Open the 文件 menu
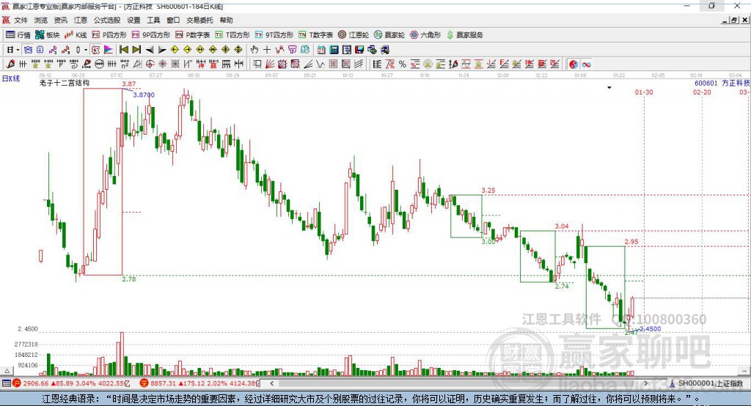This screenshot has height=406, width=751. click(21, 20)
